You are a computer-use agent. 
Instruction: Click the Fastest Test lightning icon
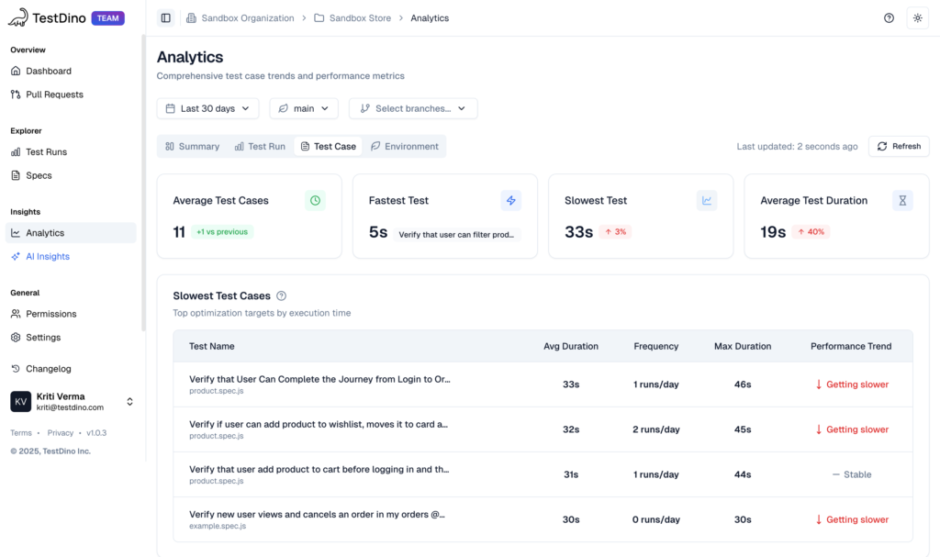(510, 200)
